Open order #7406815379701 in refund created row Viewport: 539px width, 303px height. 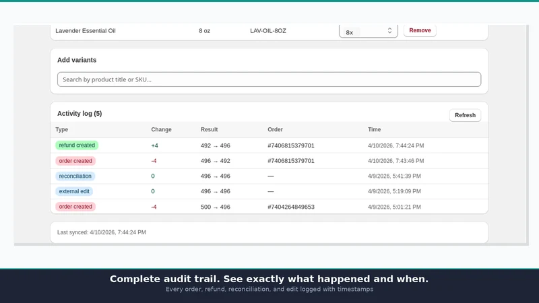pyautogui.click(x=291, y=145)
